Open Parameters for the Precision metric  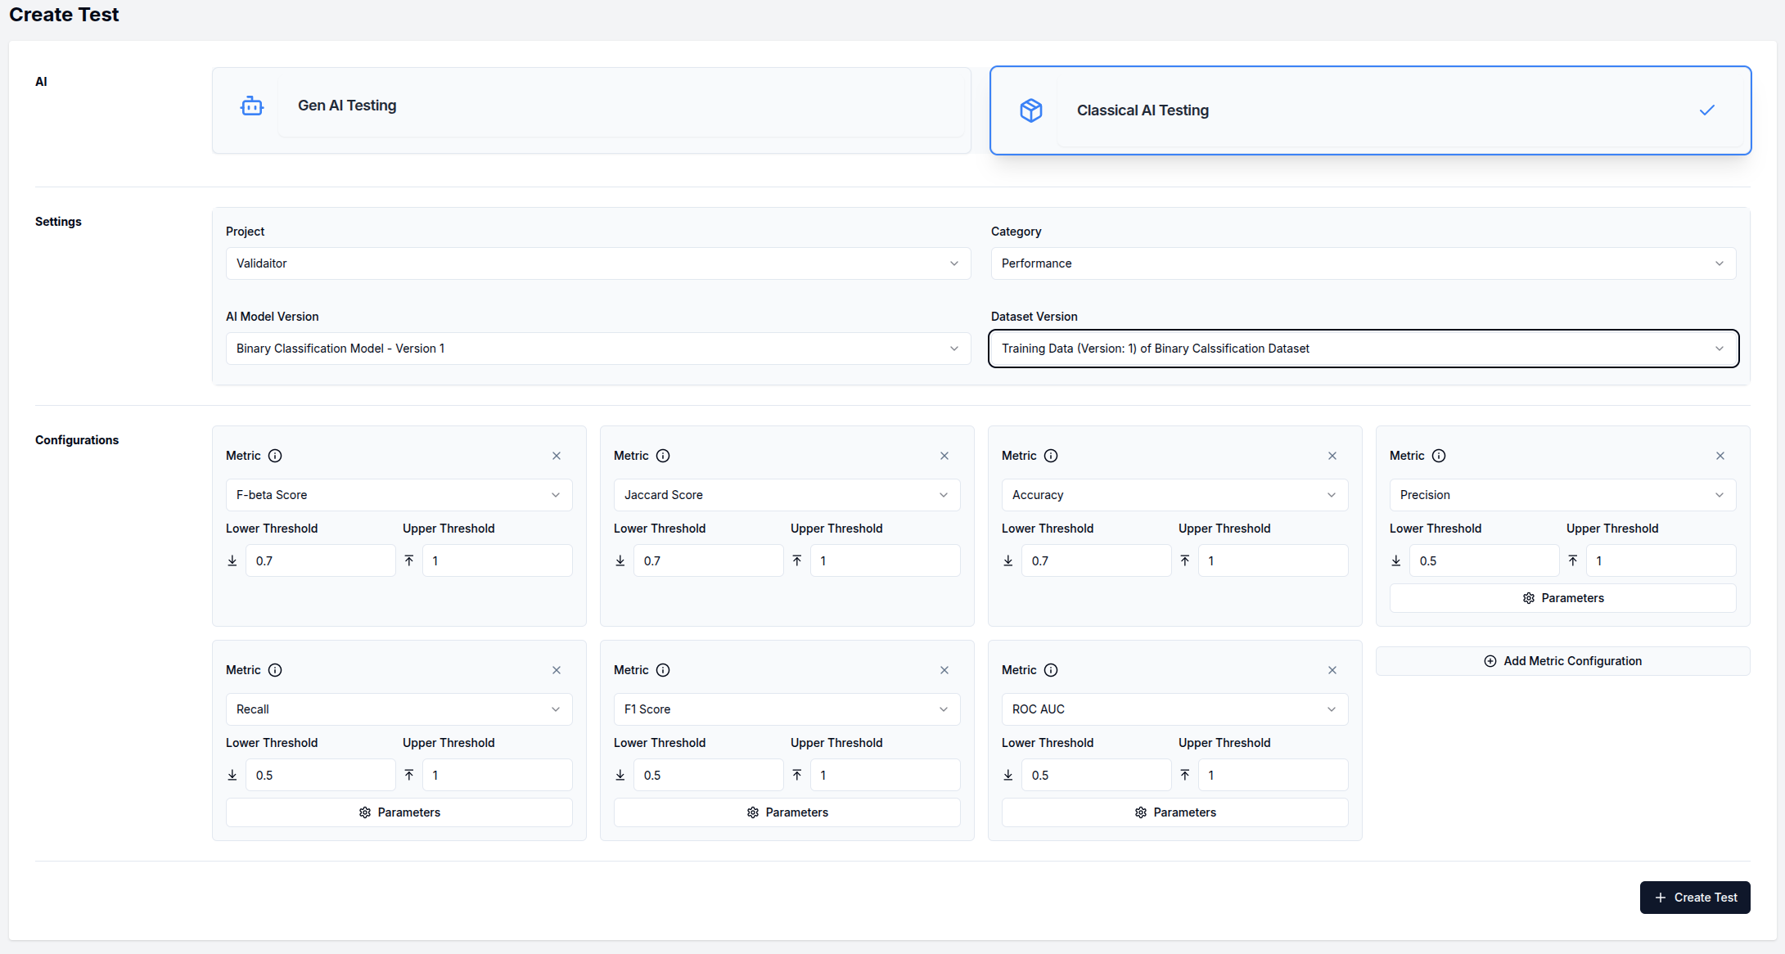[1562, 598]
